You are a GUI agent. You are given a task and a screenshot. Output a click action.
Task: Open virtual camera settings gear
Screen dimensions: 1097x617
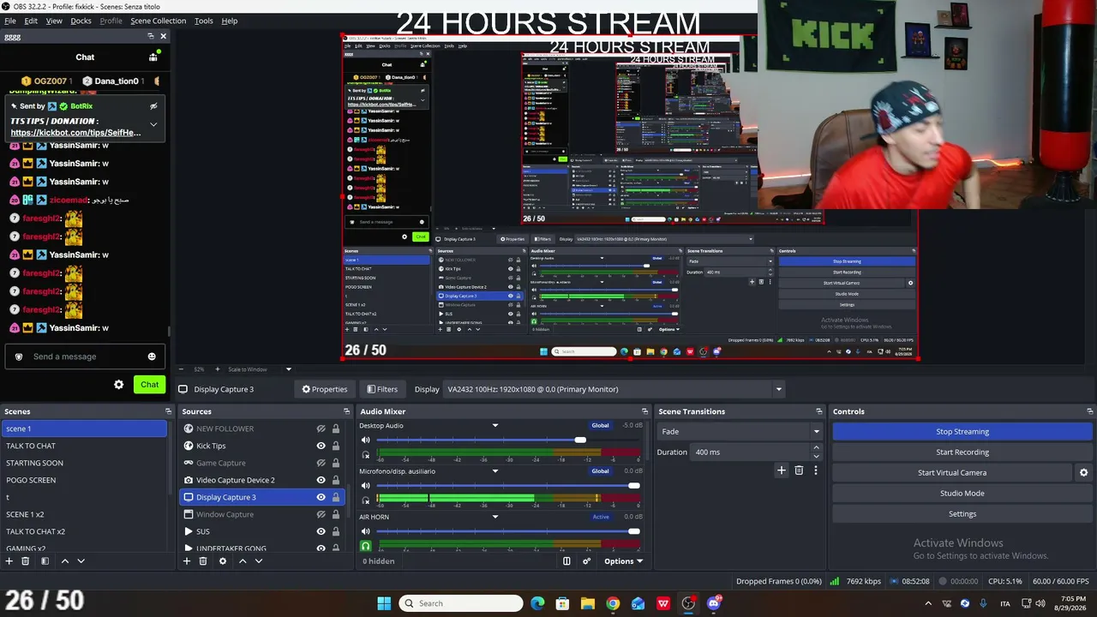[1083, 472]
